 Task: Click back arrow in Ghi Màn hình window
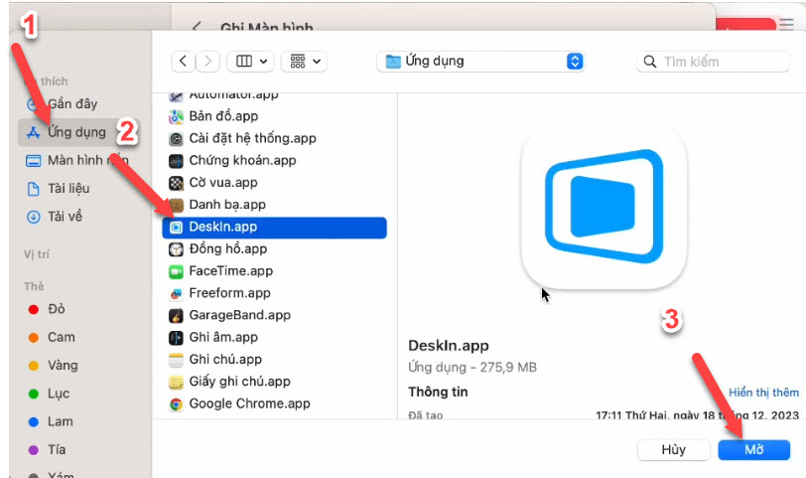pos(197,26)
